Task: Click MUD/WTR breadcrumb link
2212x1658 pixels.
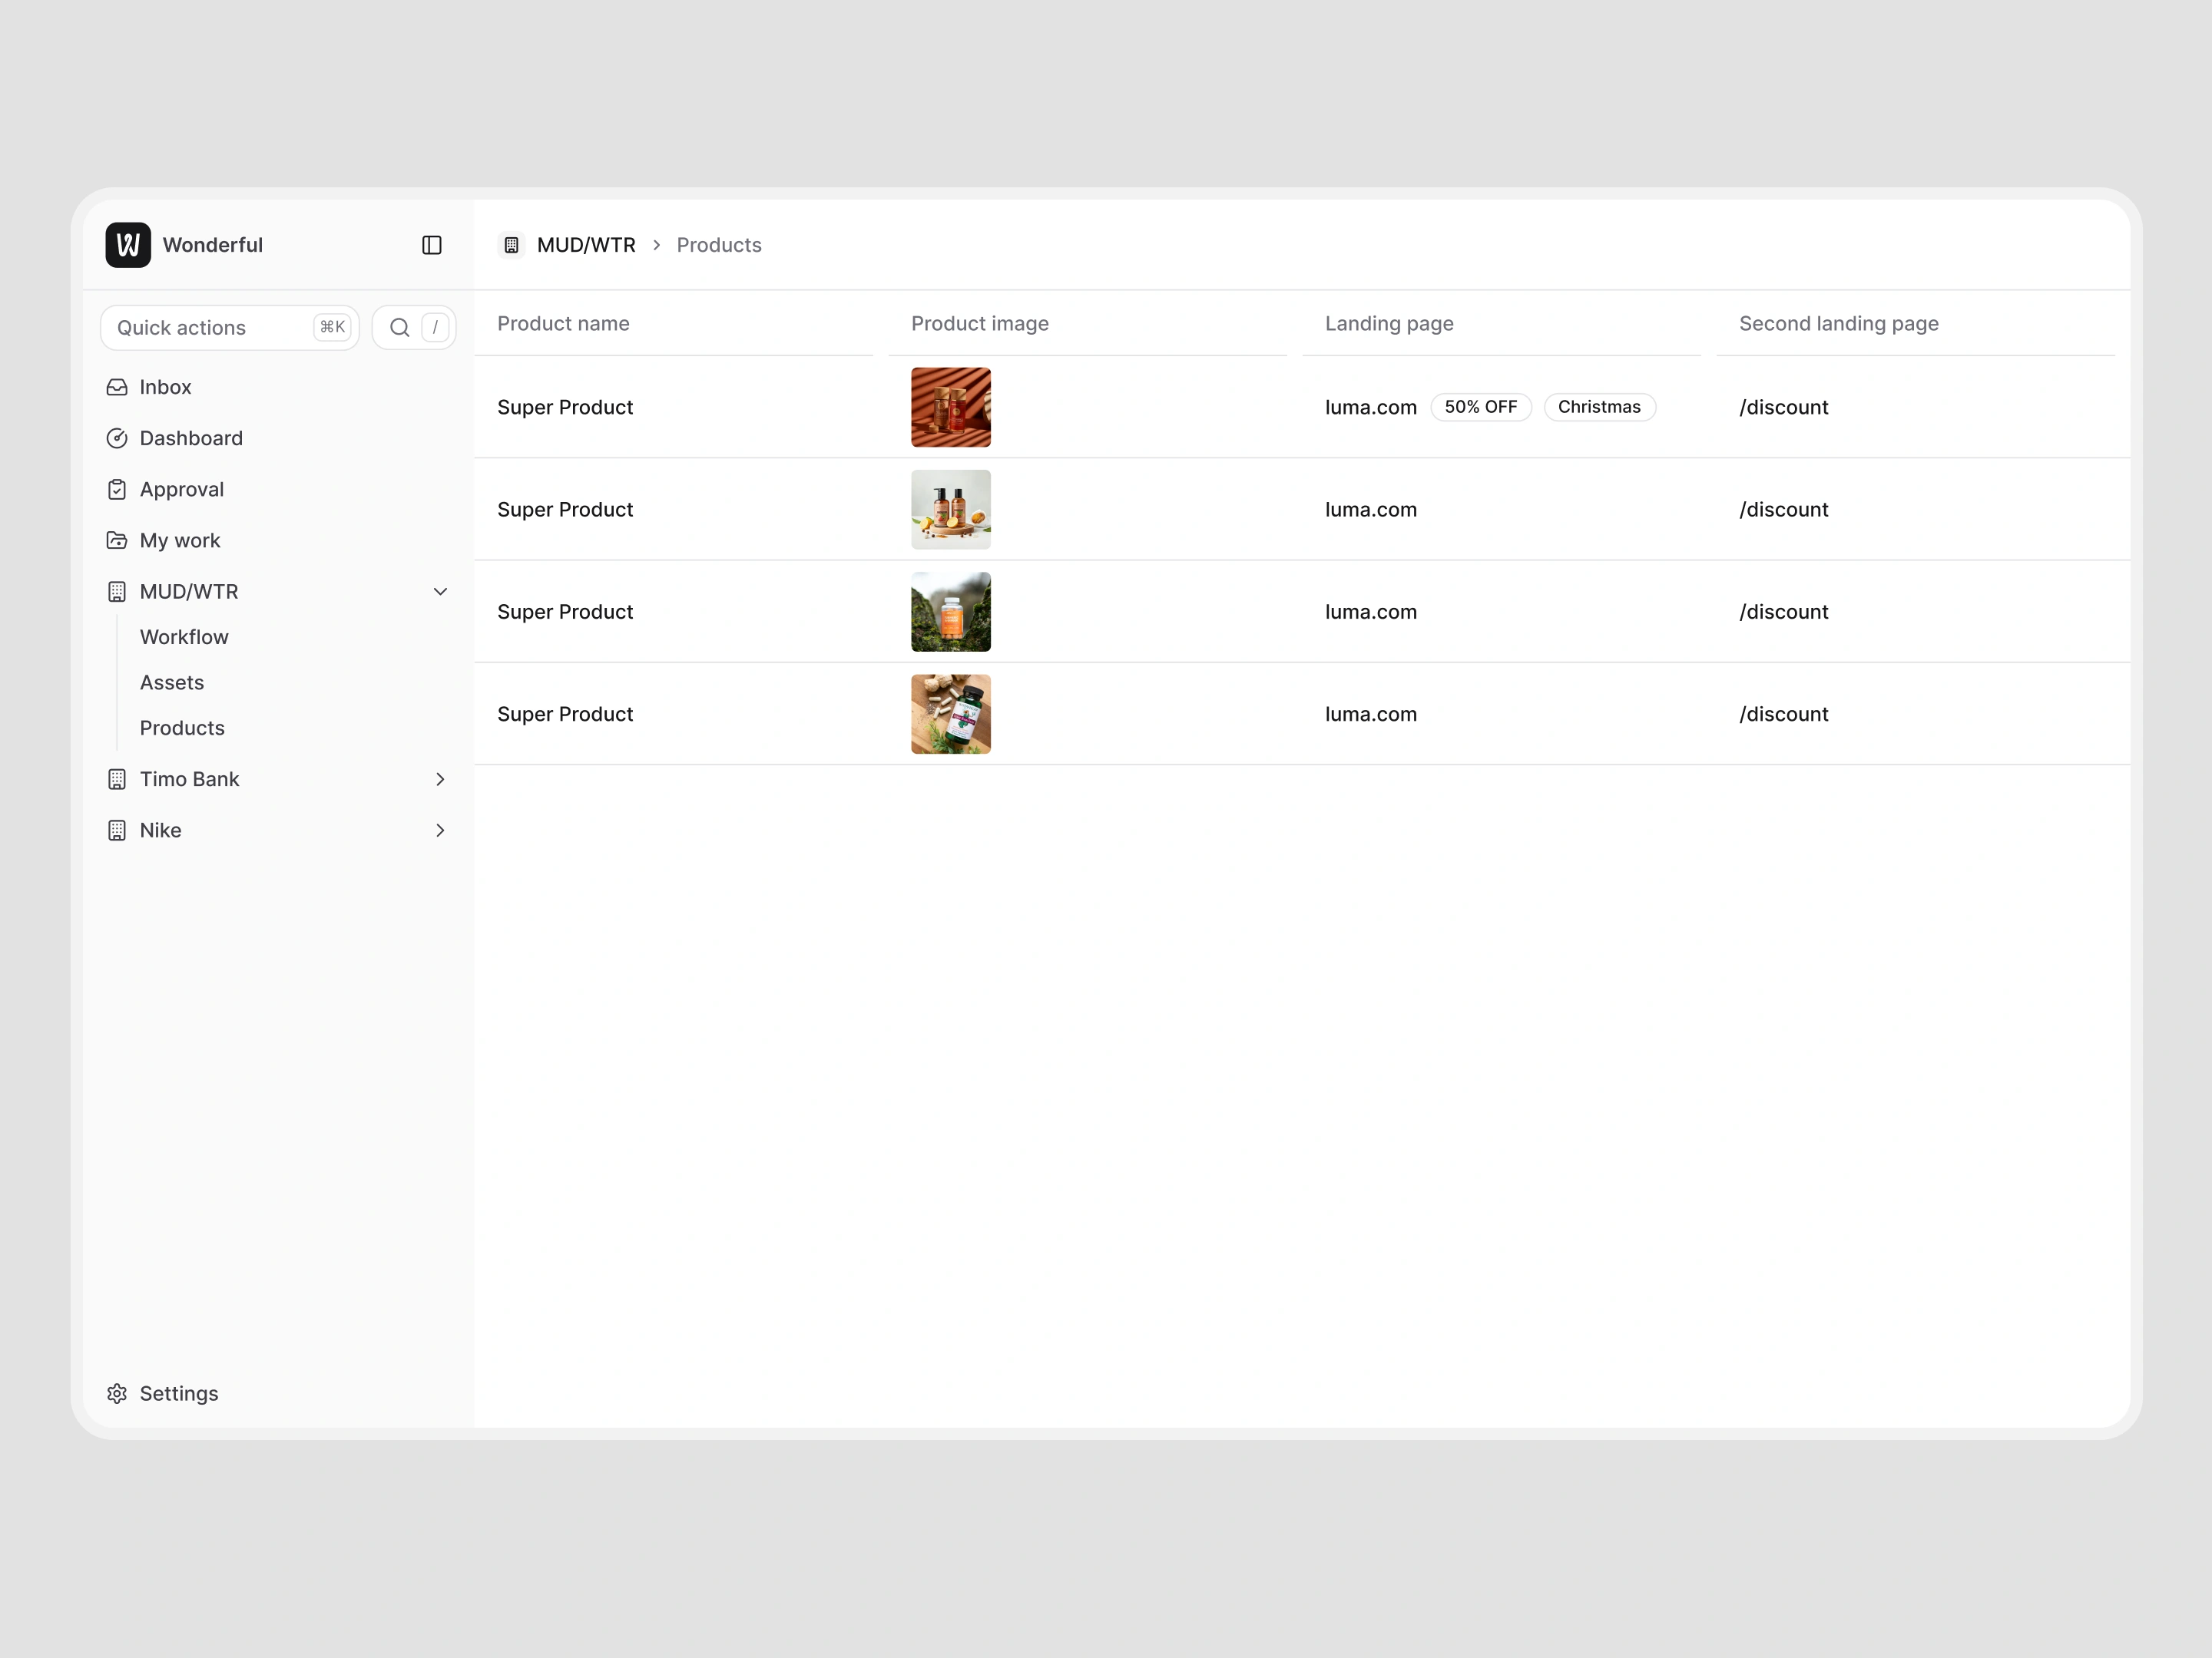Action: 586,245
